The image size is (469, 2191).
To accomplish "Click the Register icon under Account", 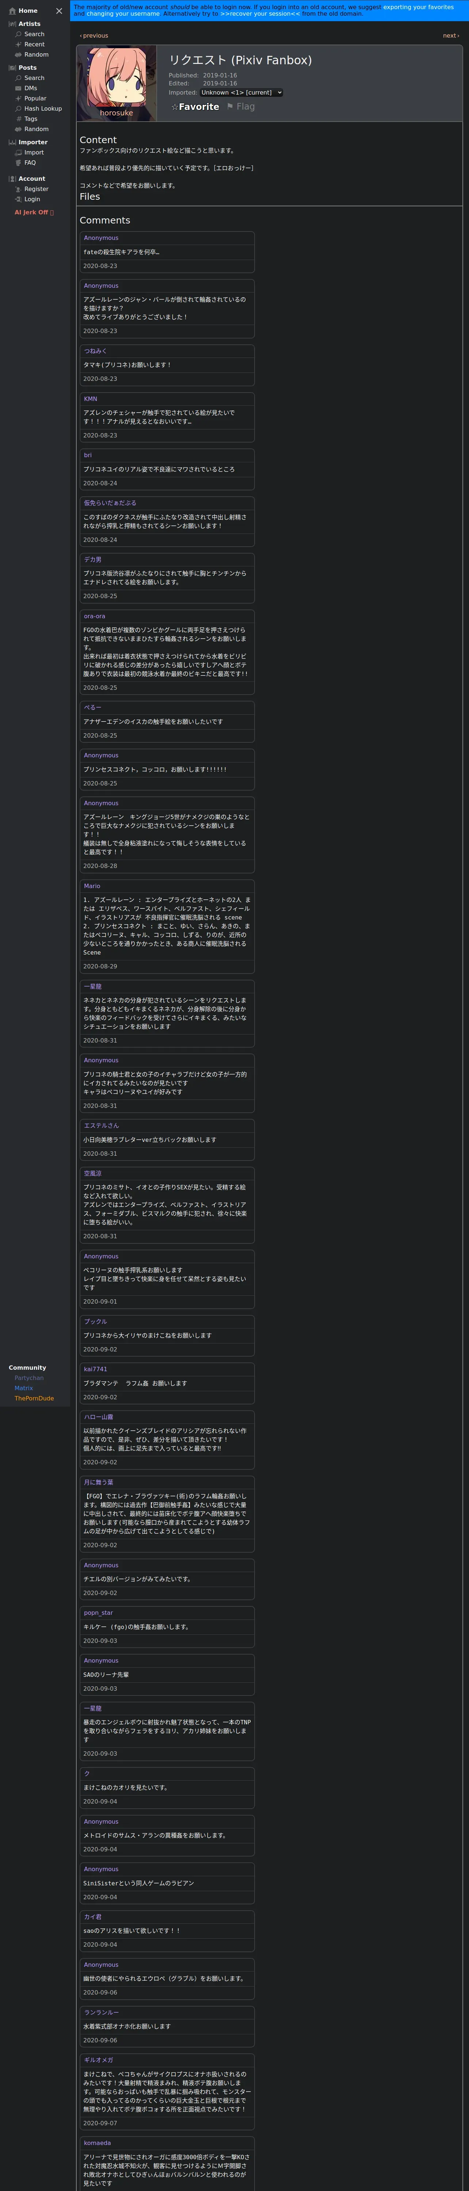I will [19, 189].
